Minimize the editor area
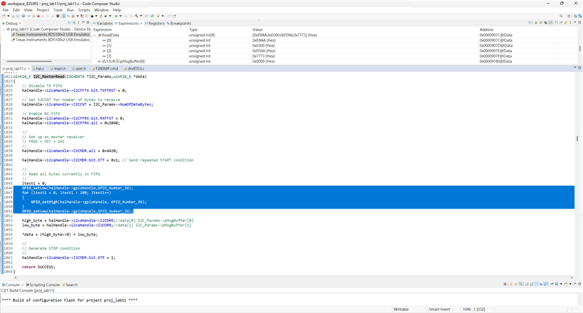 (x=575, y=67)
